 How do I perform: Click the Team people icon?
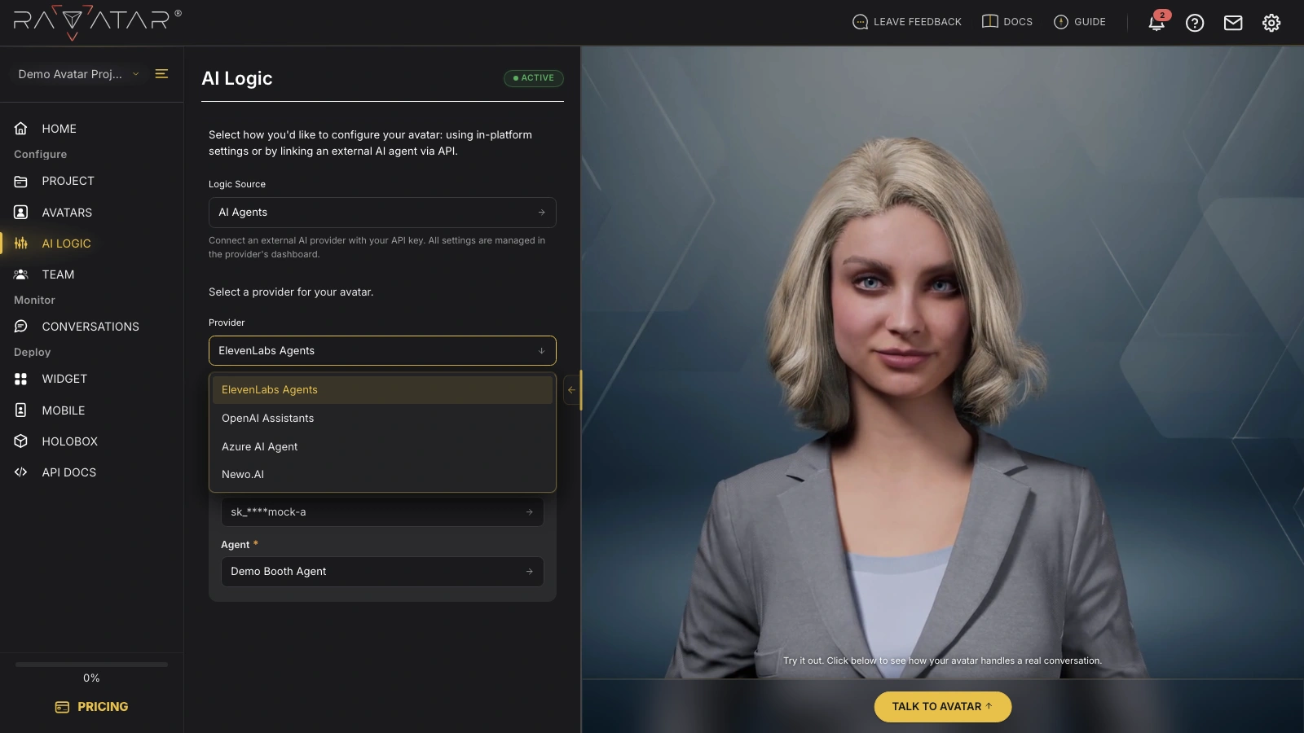(x=21, y=274)
